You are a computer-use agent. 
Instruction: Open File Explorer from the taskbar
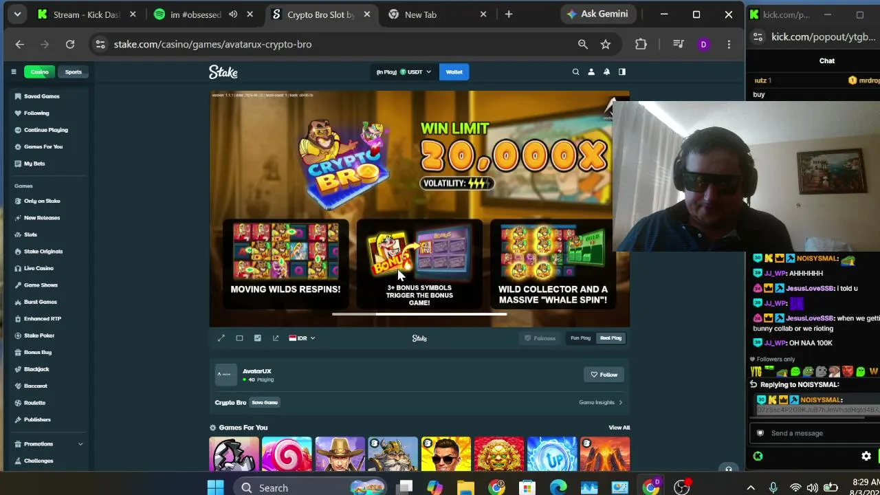pos(465,487)
